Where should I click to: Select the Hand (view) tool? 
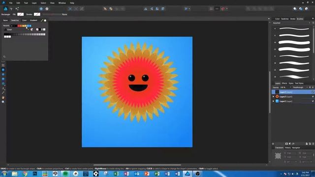click(3, 97)
